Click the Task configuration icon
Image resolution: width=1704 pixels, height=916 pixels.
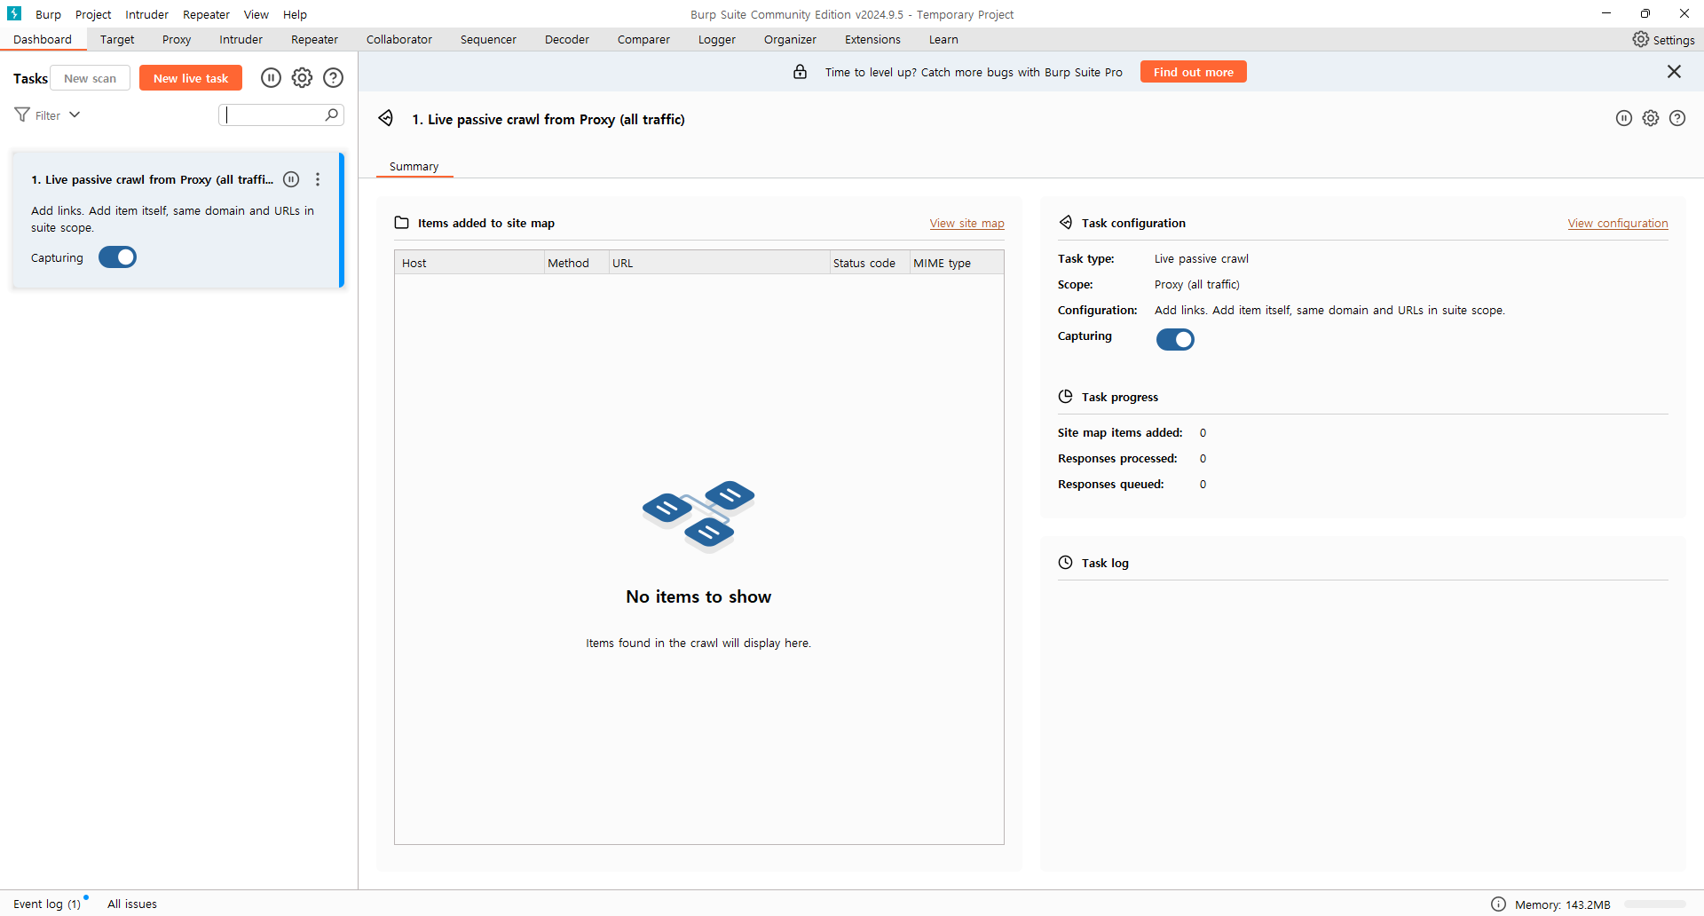click(x=1066, y=223)
